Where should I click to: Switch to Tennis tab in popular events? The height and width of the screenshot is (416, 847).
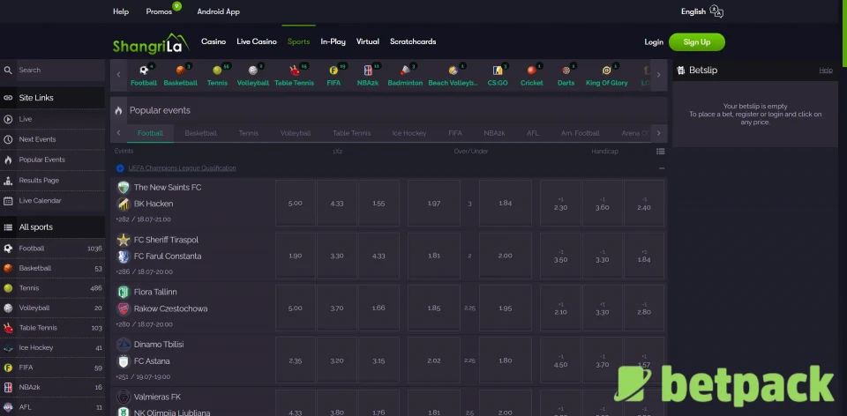(248, 133)
